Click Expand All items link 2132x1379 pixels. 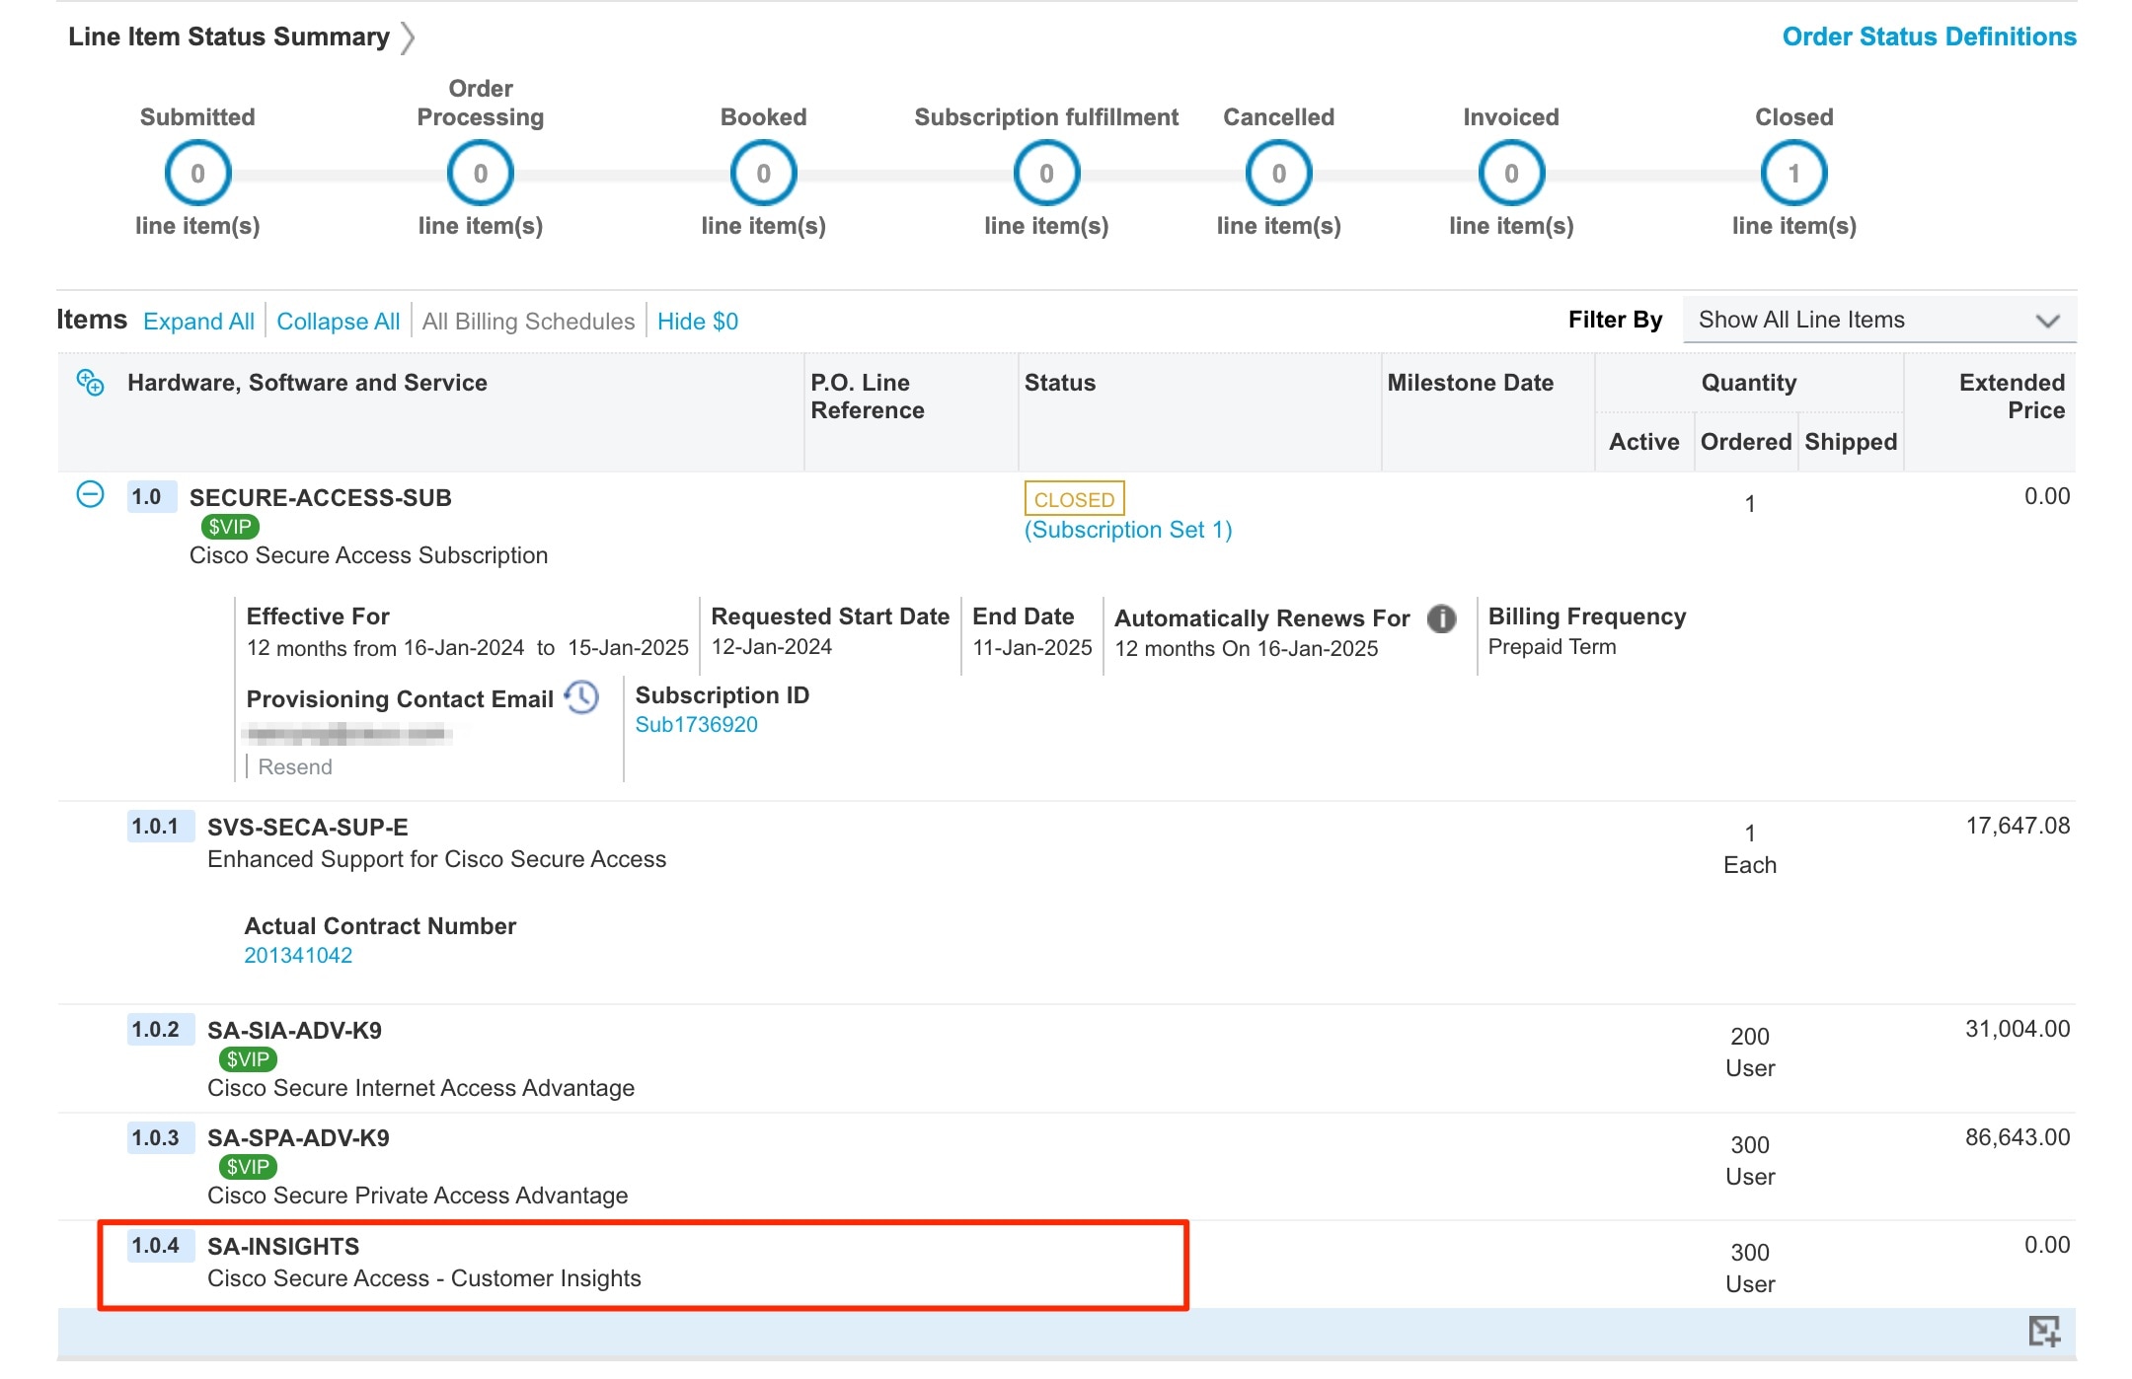(198, 322)
